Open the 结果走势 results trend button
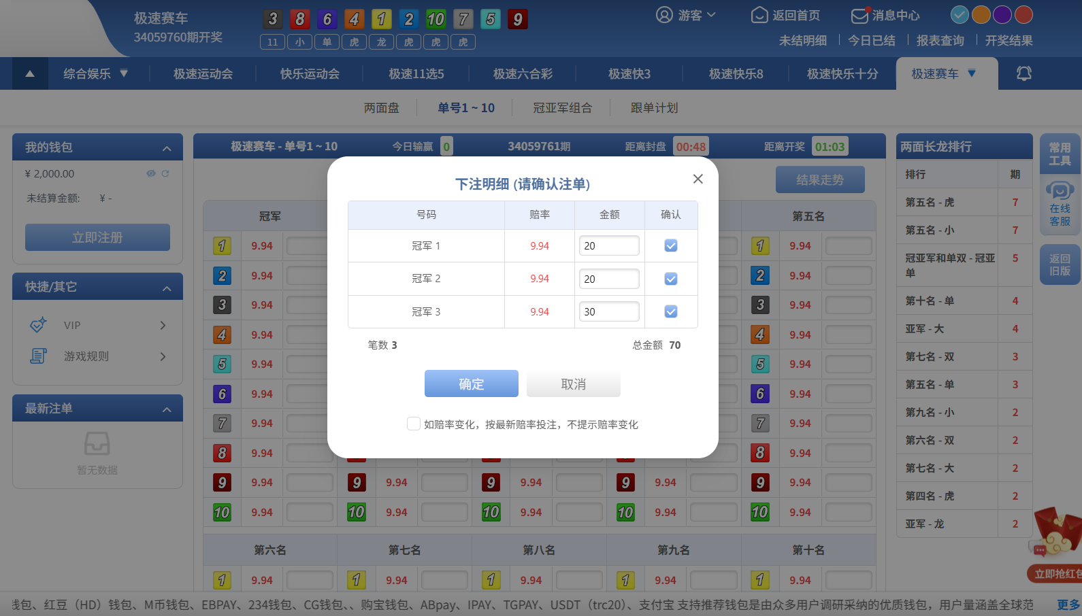1082x616 pixels. 820,179
